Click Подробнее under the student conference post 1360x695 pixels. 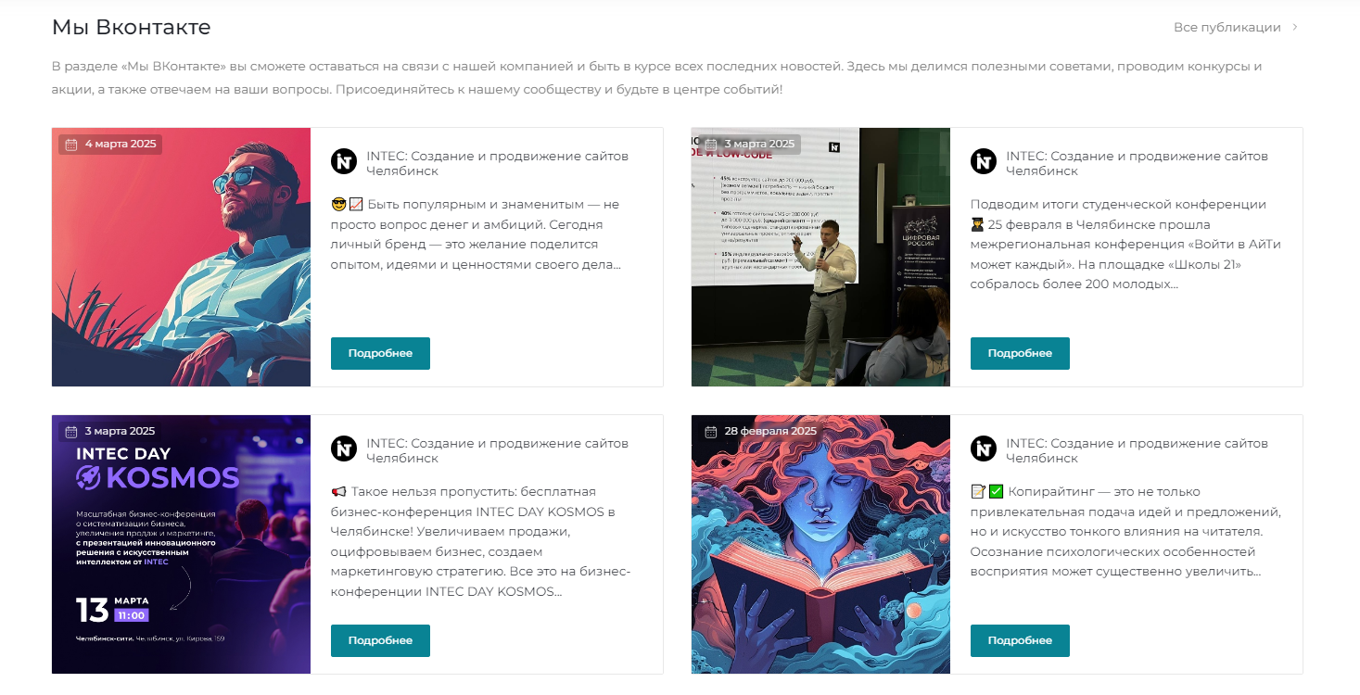pyautogui.click(x=1020, y=353)
